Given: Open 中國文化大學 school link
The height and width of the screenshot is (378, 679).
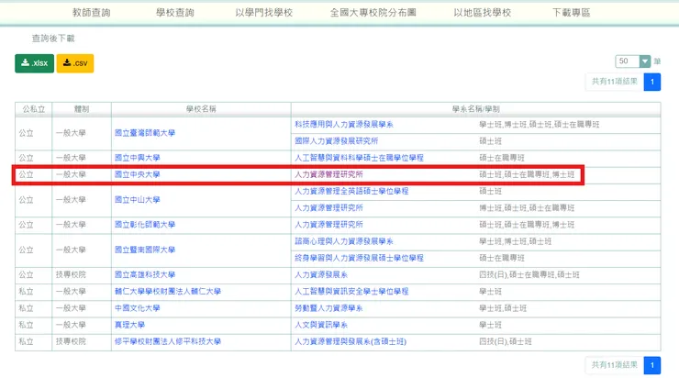Looking at the screenshot, I should [x=138, y=308].
